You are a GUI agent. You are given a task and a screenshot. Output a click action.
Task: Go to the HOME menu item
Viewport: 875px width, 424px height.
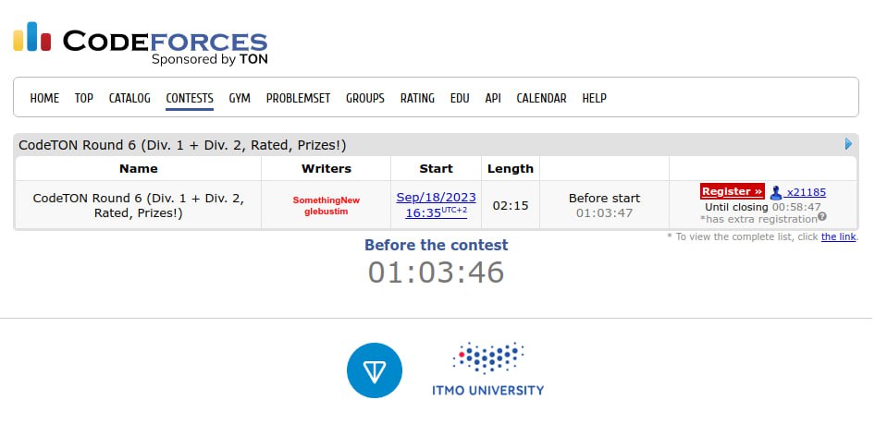(44, 98)
